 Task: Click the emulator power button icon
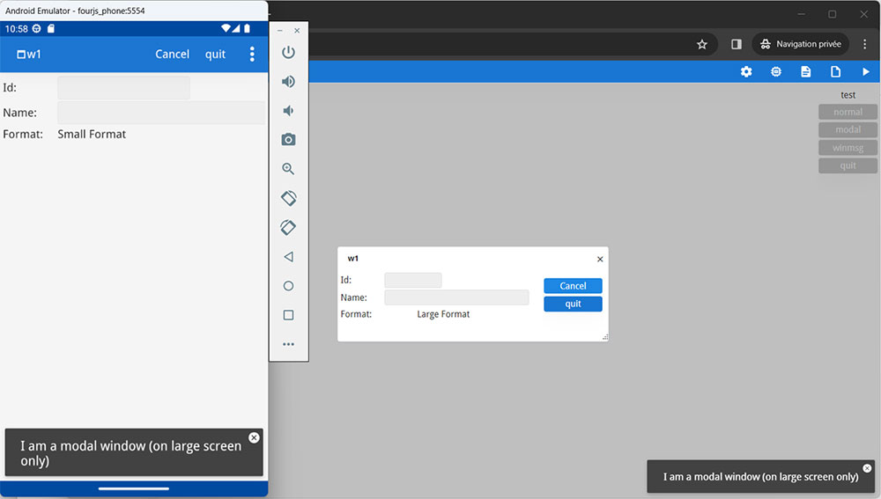[288, 52]
